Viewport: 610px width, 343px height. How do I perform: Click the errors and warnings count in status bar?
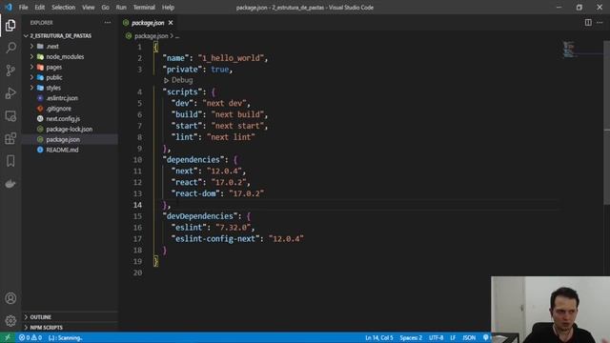[x=30, y=337]
